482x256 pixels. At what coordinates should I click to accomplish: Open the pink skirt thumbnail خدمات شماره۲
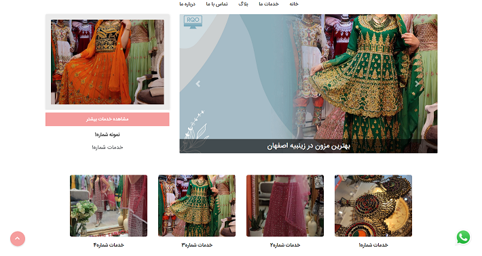285,206
